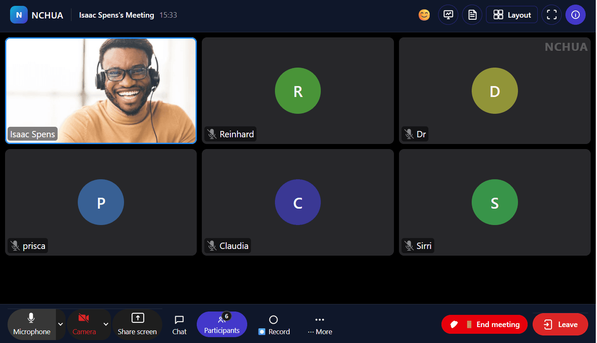Open the Layout selector
Viewport: 597px width, 343px height.
pyautogui.click(x=512, y=15)
